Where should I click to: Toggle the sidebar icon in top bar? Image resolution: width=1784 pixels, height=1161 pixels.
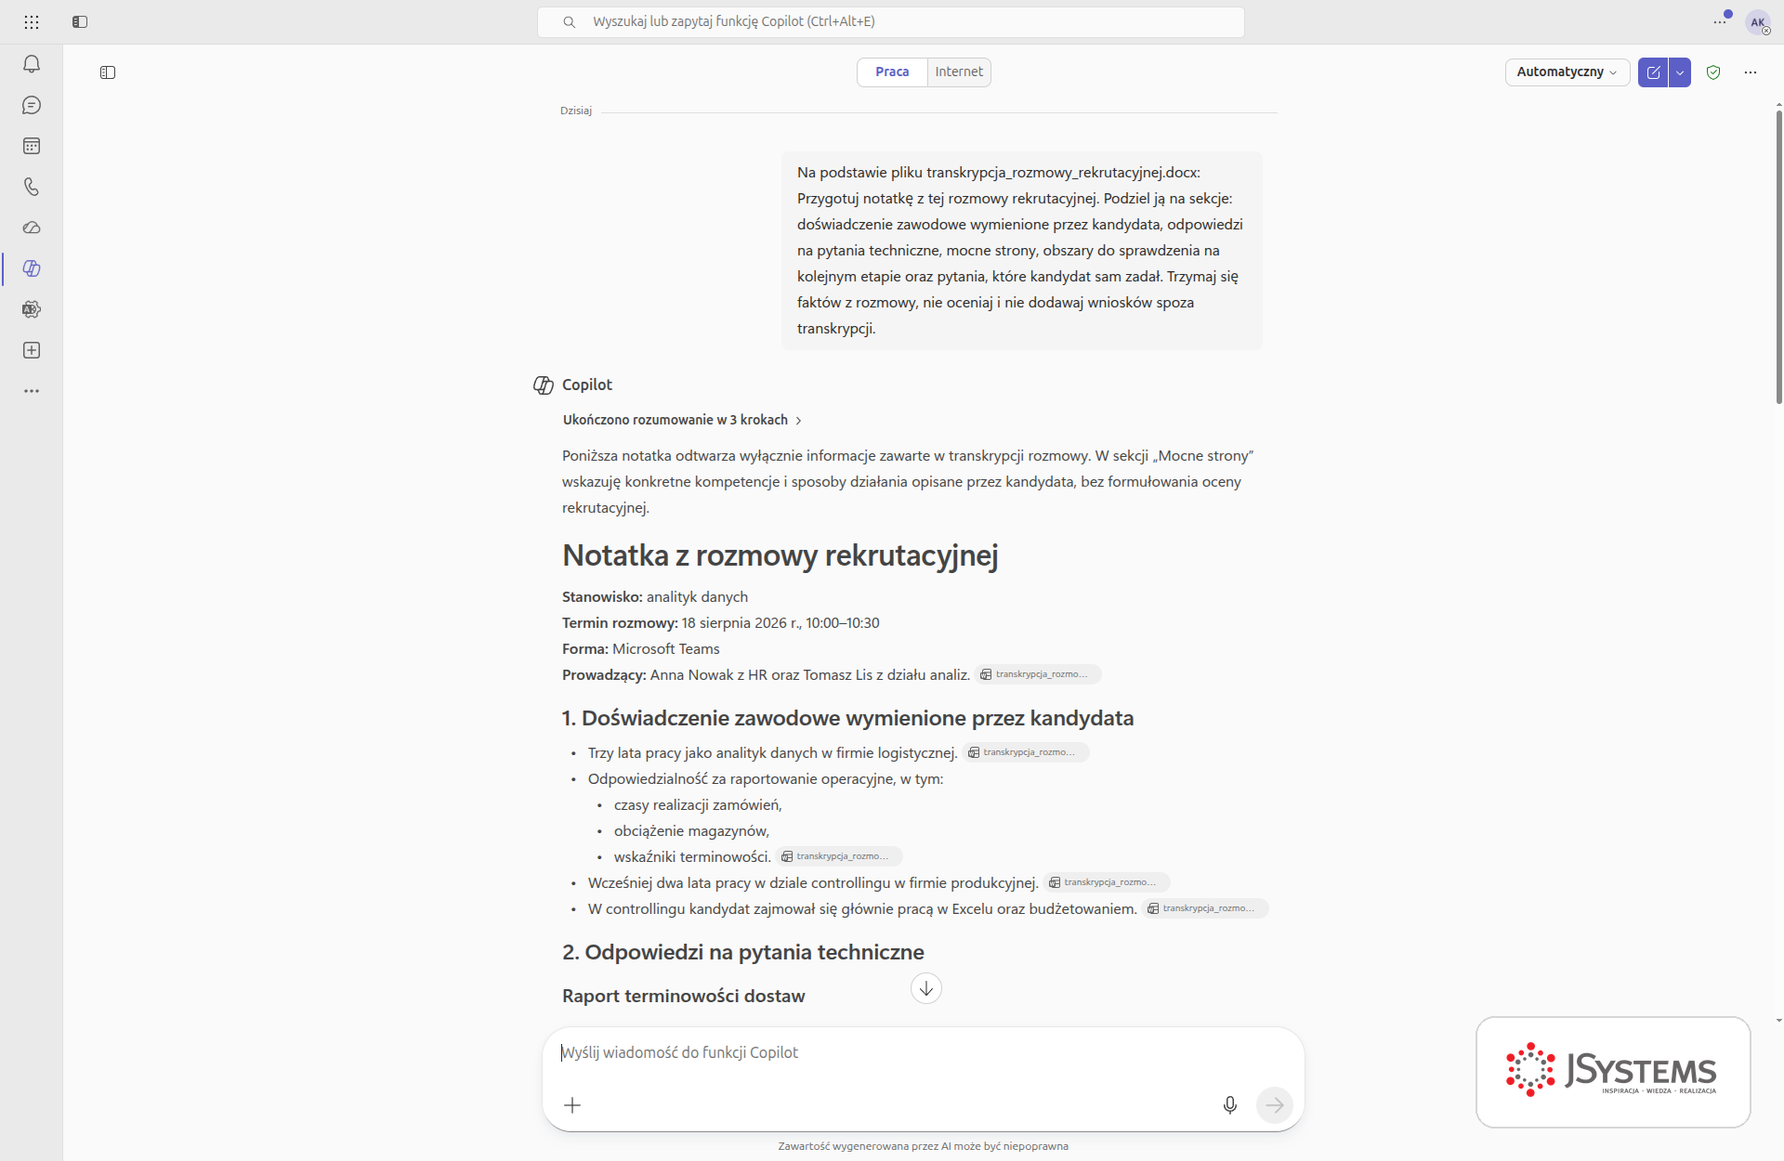click(80, 21)
